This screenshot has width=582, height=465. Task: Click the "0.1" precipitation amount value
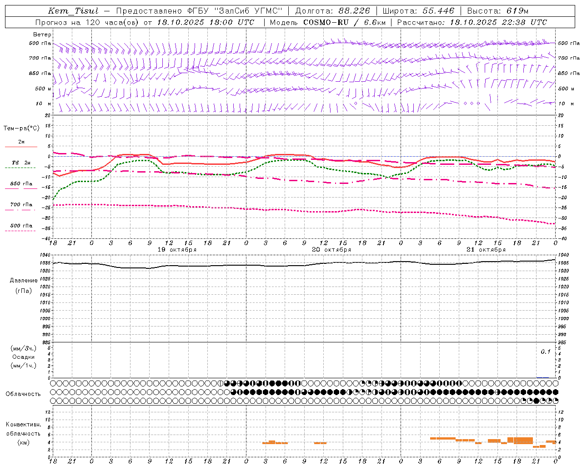(x=546, y=352)
